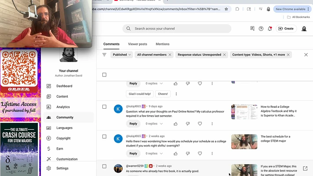This screenshot has height=176, width=313.
Task: Open the Published status dropdown
Action: click(122, 55)
